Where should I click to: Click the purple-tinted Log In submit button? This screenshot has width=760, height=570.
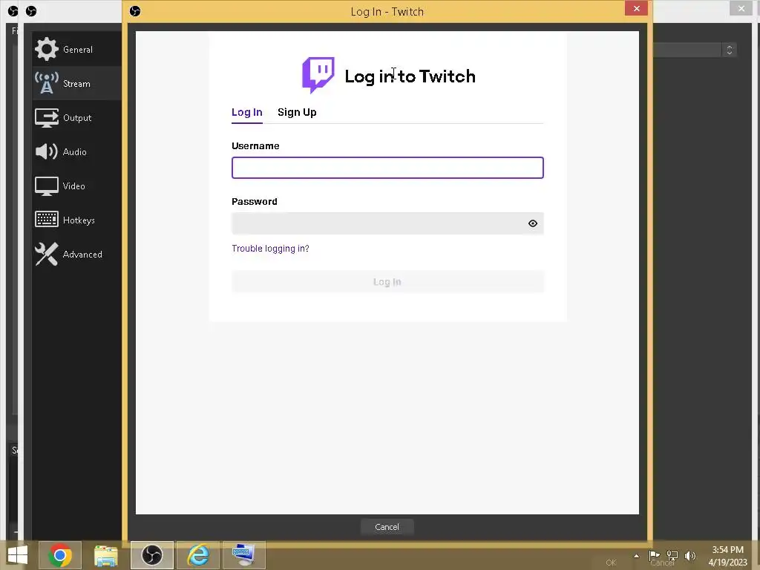click(387, 281)
